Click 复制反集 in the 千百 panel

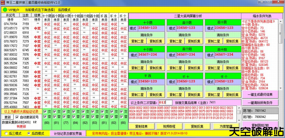point(156,95)
